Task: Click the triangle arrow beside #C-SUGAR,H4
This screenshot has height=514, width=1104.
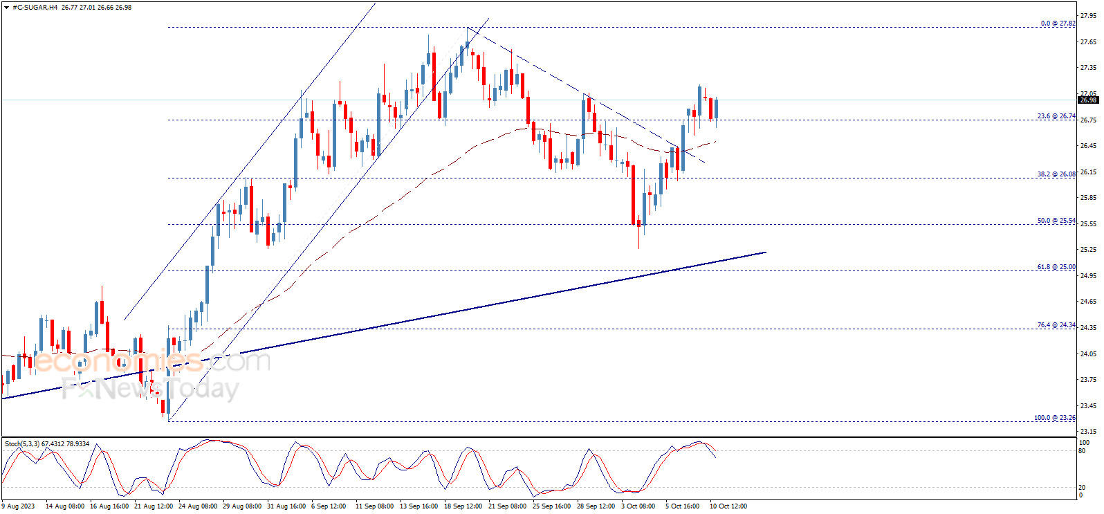Action: 7,8
